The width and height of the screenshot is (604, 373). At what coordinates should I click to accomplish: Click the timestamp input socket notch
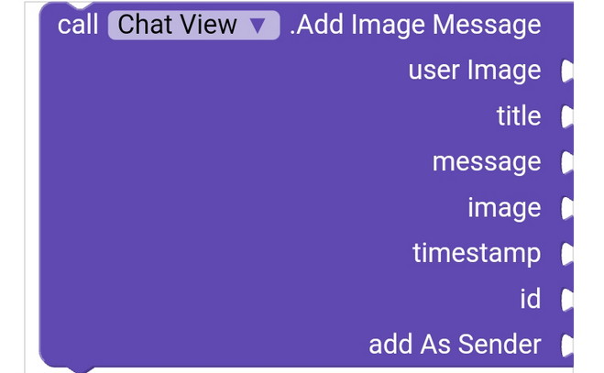[566, 253]
